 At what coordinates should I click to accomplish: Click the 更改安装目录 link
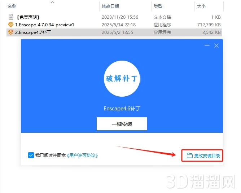pyautogui.click(x=207, y=155)
